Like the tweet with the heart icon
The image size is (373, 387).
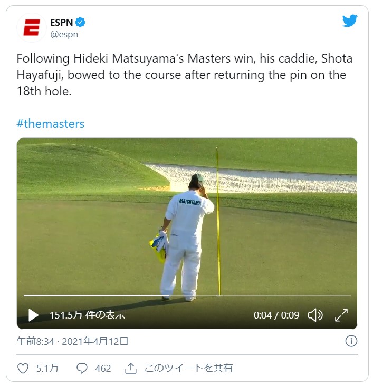tap(23, 369)
